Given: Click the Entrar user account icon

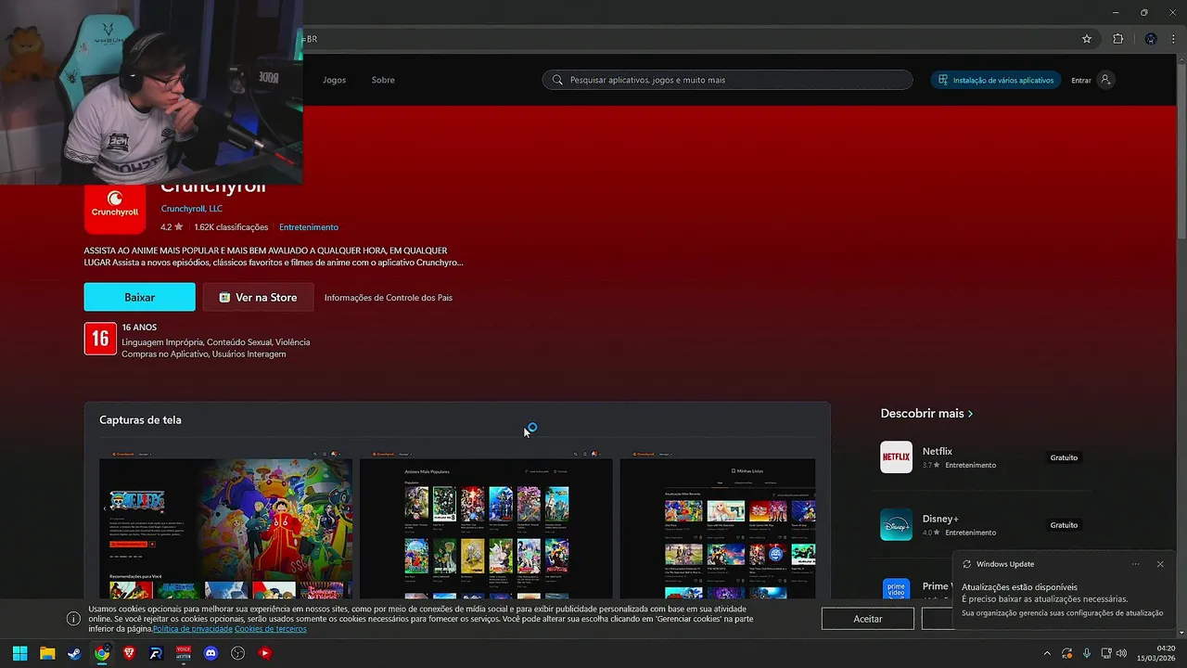Looking at the screenshot, I should pyautogui.click(x=1104, y=80).
